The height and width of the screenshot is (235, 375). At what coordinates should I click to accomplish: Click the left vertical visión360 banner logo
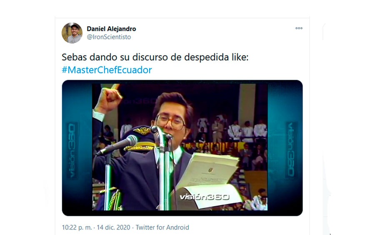(72, 151)
